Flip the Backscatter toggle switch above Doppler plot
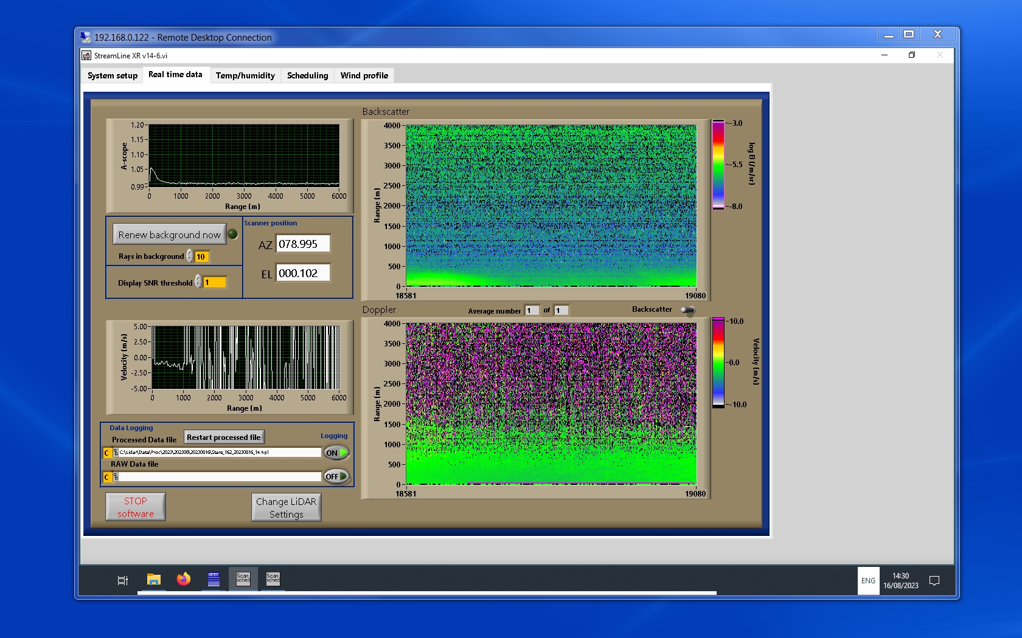 click(x=688, y=310)
